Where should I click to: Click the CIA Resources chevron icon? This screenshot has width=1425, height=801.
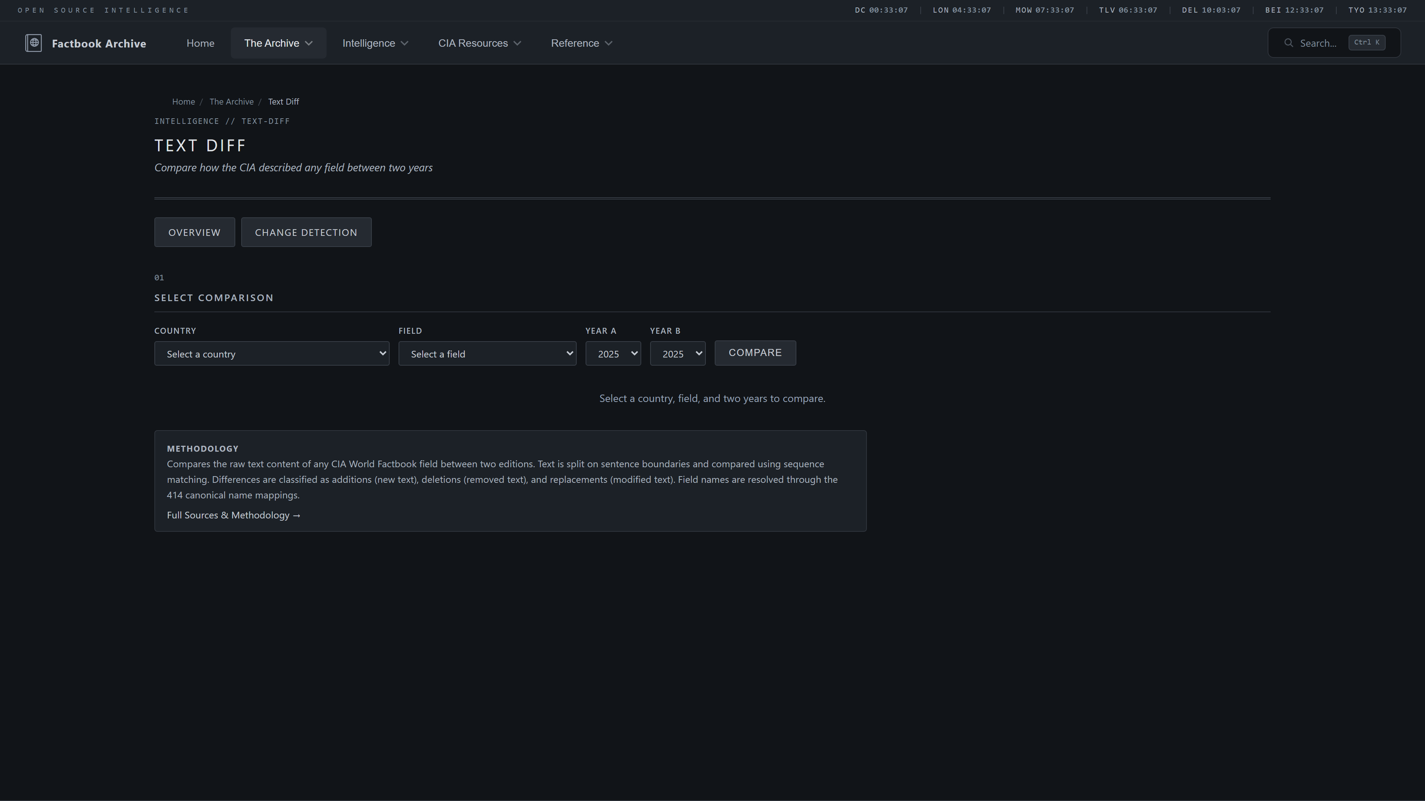click(x=517, y=43)
